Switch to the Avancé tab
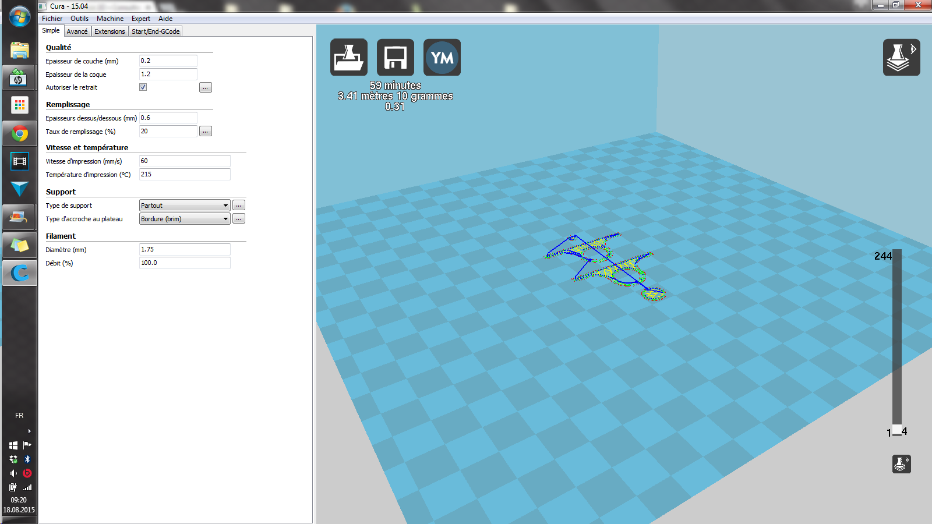 77,31
